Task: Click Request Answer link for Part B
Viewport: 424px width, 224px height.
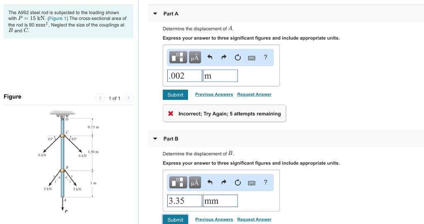Action: click(x=254, y=219)
